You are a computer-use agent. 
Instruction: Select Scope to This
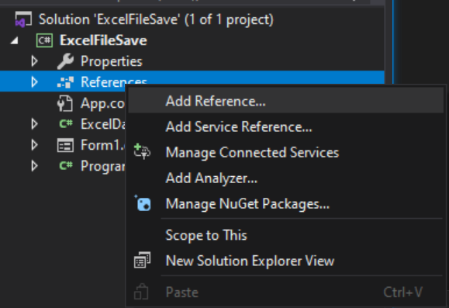click(x=285, y=235)
